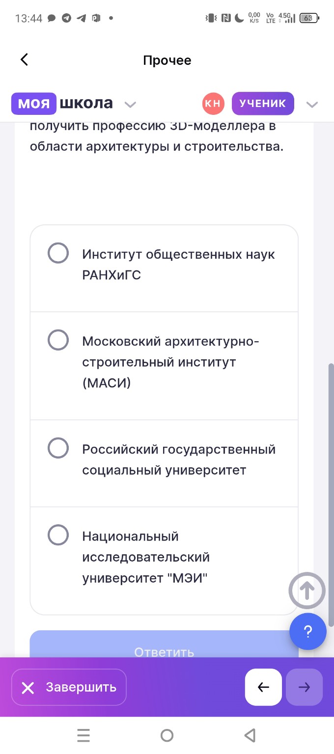Tap the back arrow at the top left
The height and width of the screenshot is (754, 334).
[23, 59]
